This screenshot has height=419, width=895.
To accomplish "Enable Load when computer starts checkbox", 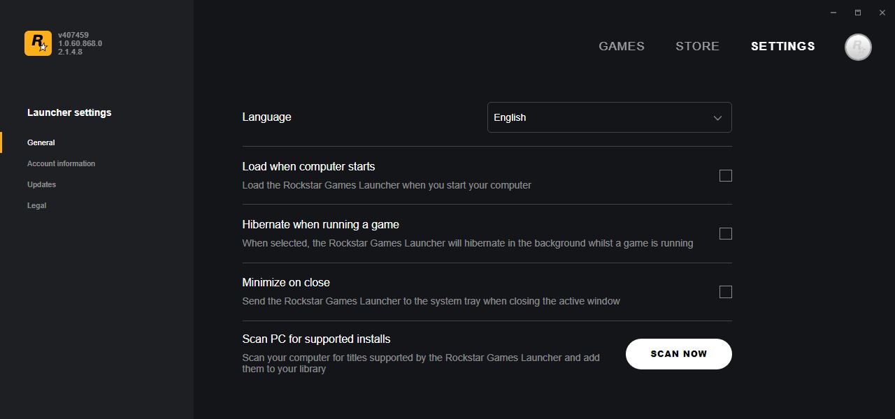I will tap(726, 176).
